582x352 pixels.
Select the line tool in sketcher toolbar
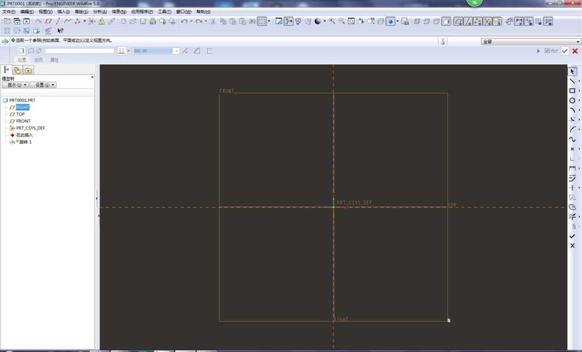(x=572, y=81)
